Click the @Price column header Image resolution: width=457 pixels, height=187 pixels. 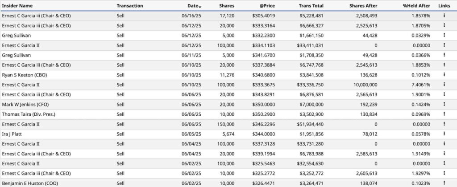click(x=267, y=5)
